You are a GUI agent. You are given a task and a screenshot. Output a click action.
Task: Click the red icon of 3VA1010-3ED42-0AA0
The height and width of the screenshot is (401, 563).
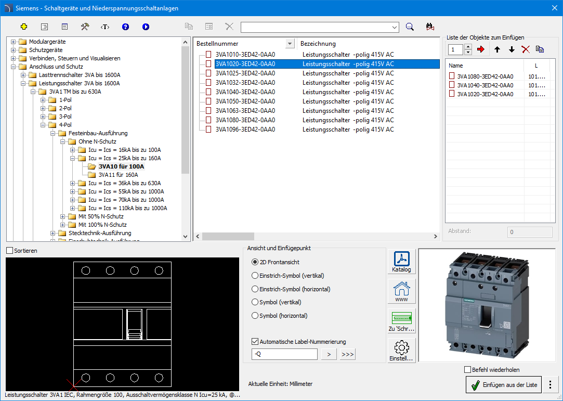[x=208, y=55]
